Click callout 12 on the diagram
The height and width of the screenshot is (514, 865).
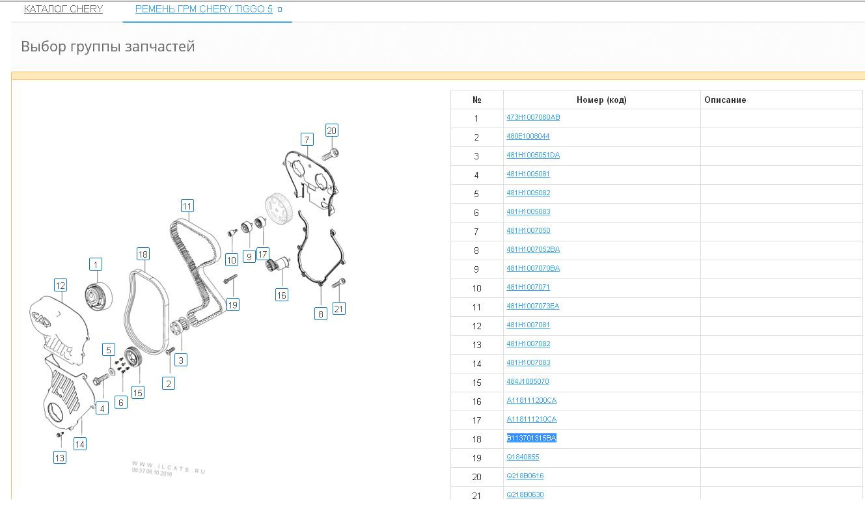pos(61,285)
